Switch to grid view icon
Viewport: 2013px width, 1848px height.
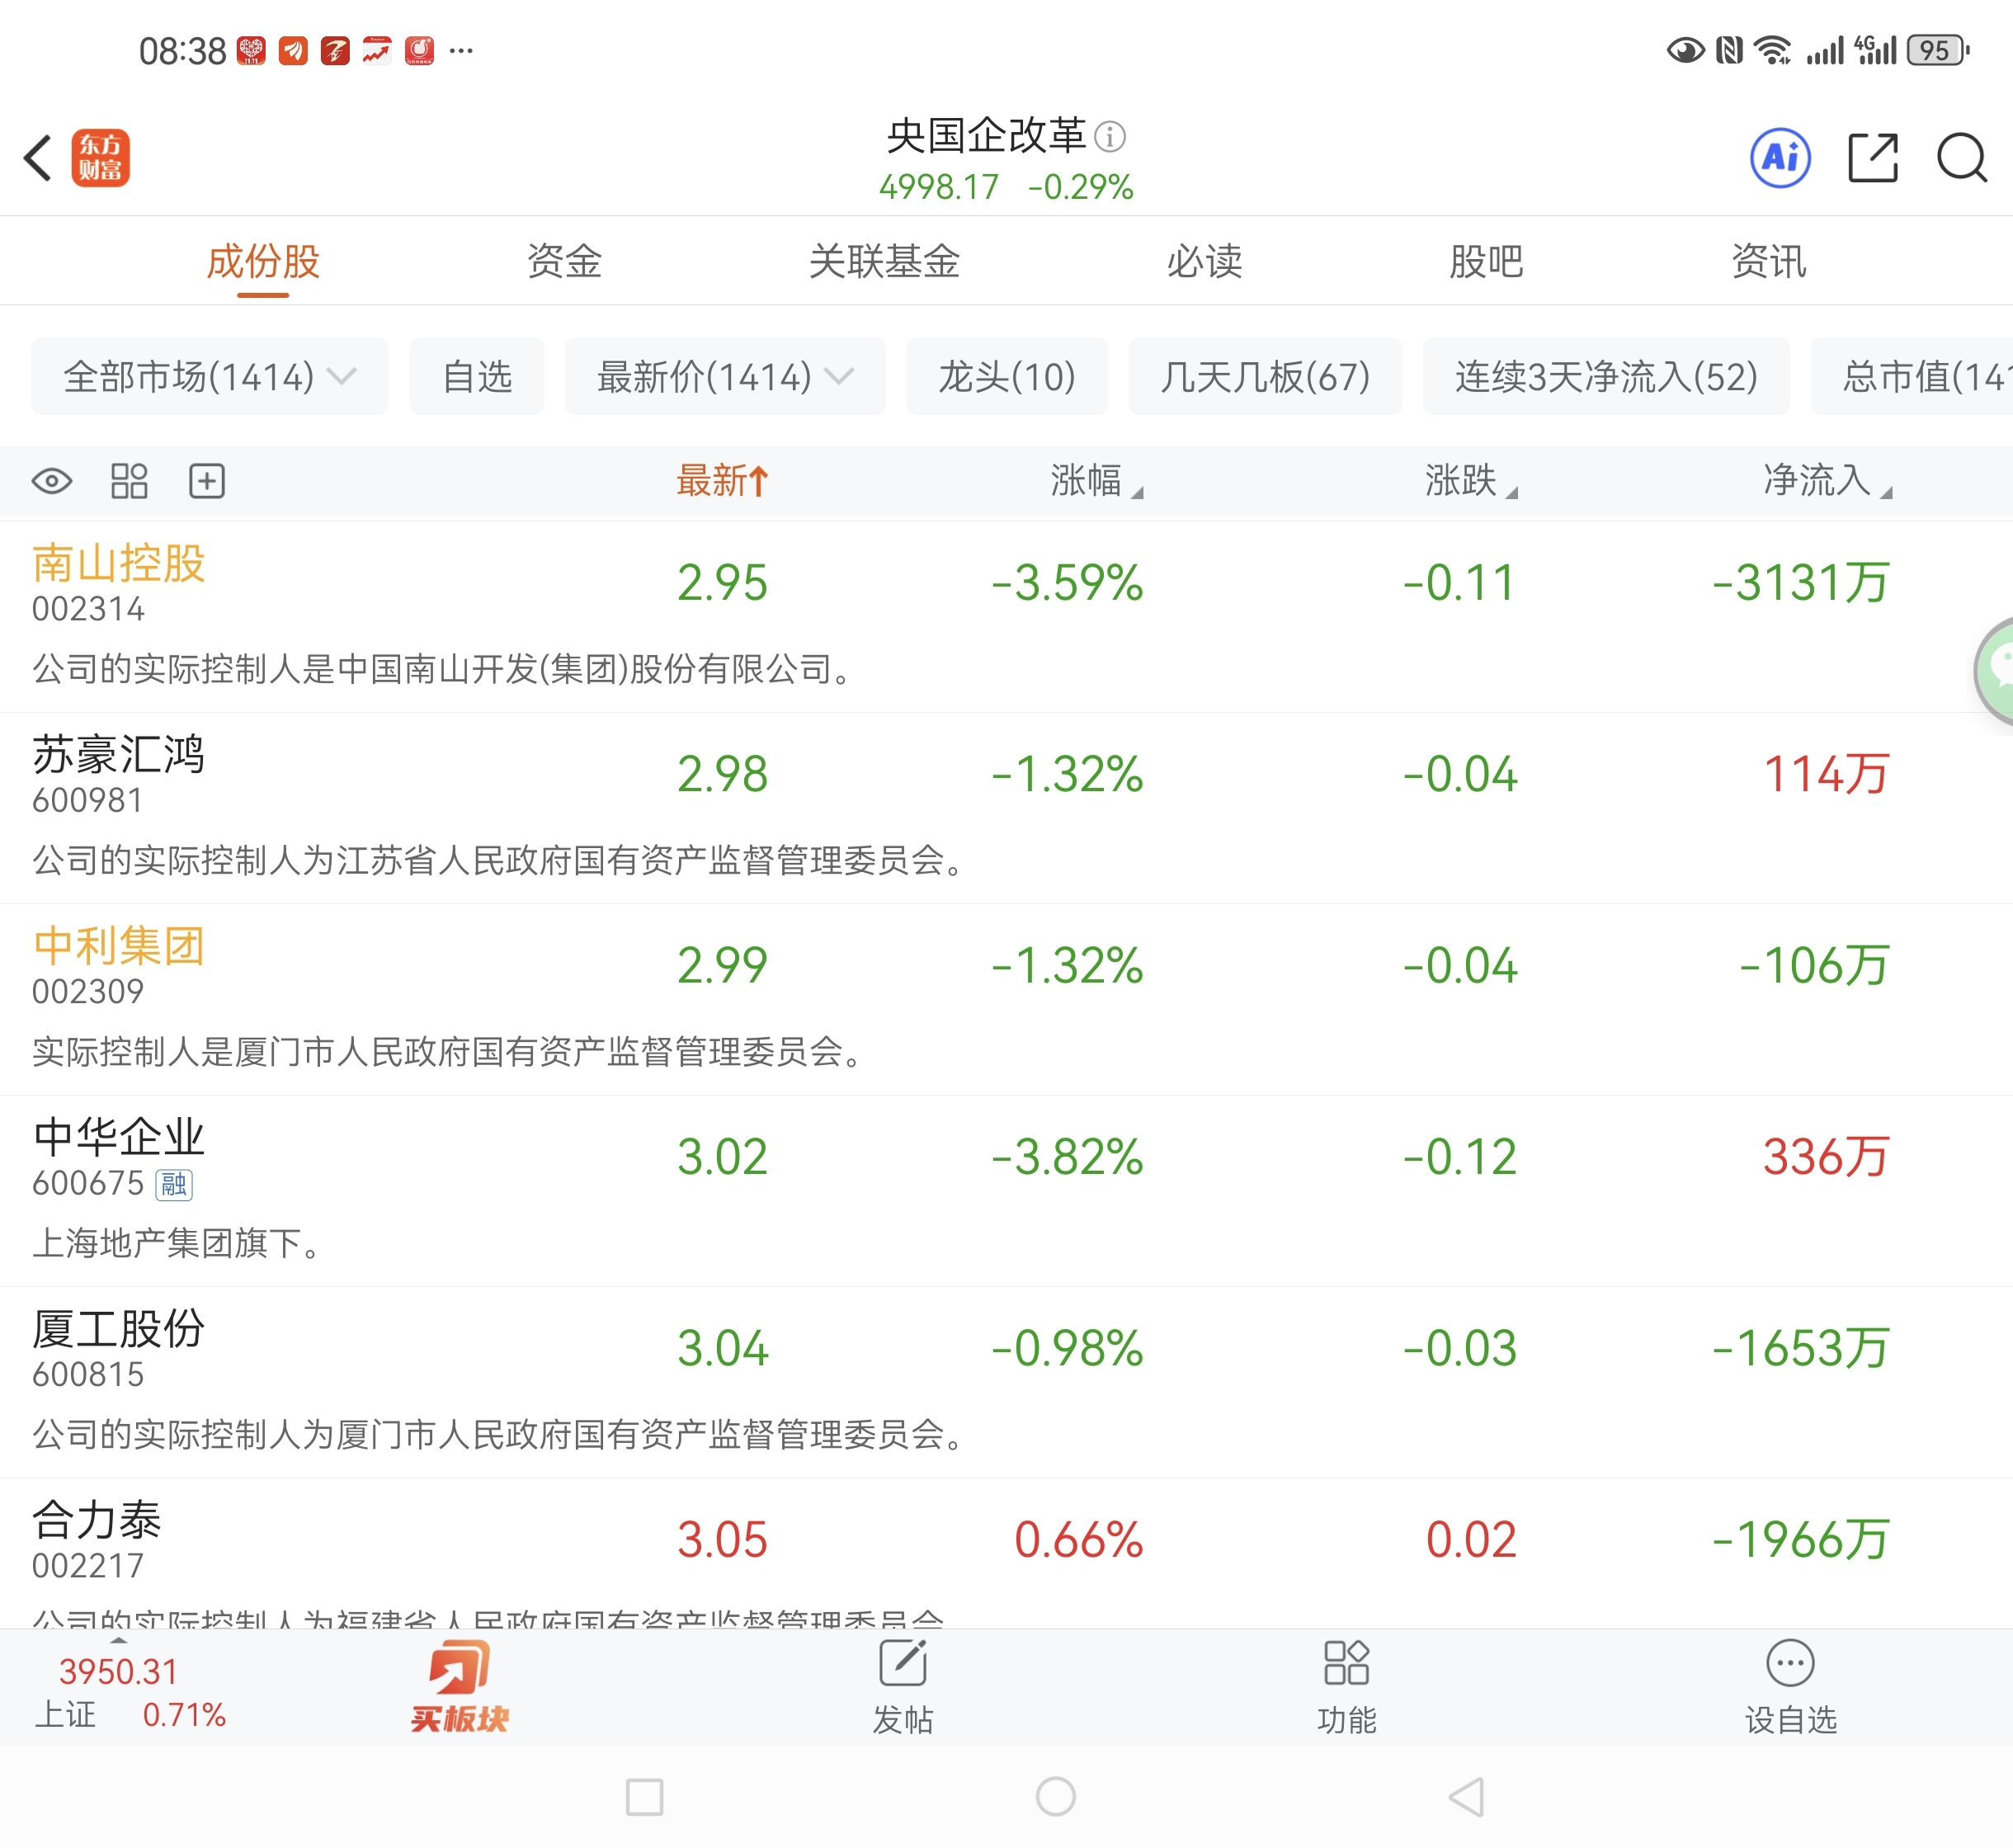click(x=129, y=481)
